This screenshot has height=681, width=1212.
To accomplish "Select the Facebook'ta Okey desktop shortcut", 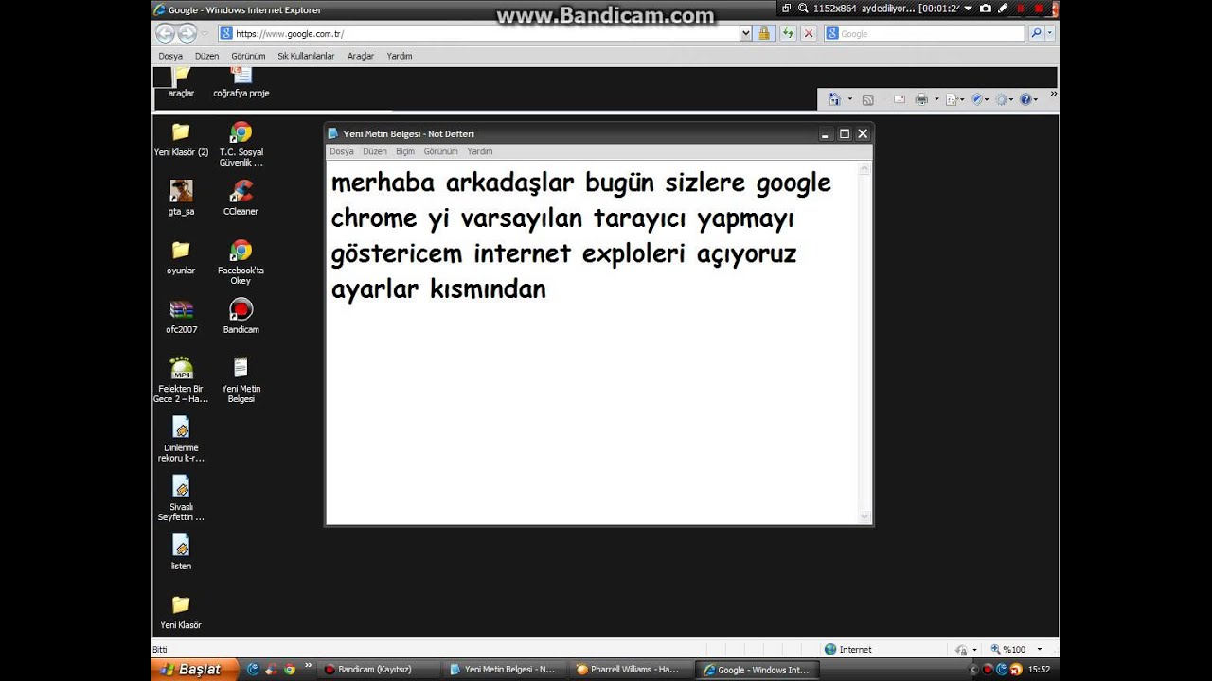I will 241,261.
